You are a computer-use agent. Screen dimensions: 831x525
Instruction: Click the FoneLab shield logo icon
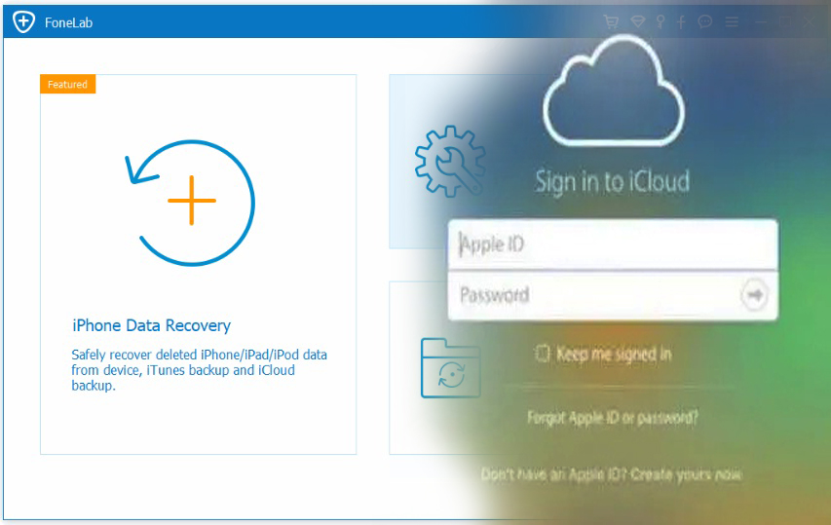(23, 22)
